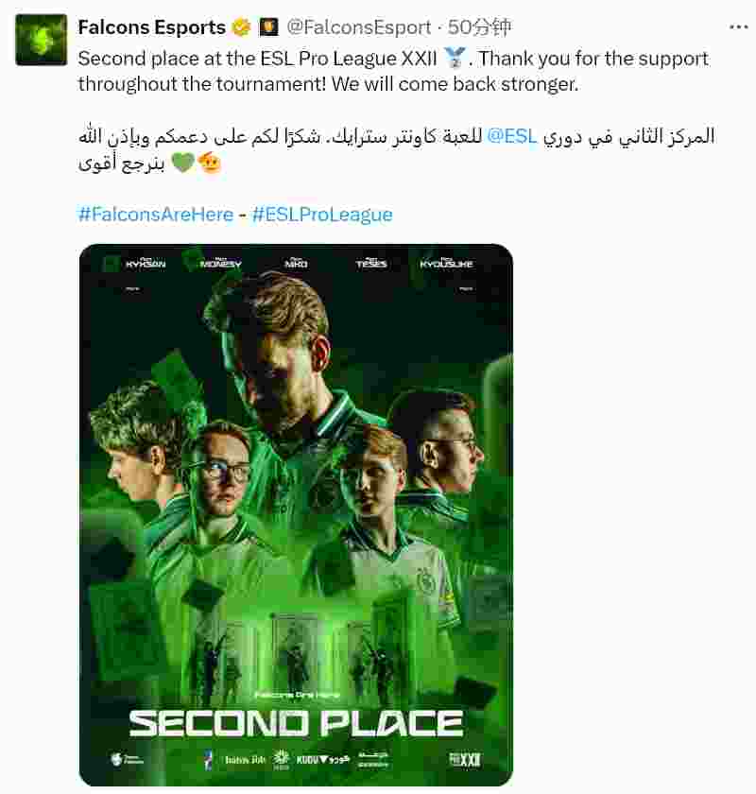This screenshot has height=794, width=756.
Task: Open the Falcons Esports profile avatar
Action: click(x=41, y=40)
